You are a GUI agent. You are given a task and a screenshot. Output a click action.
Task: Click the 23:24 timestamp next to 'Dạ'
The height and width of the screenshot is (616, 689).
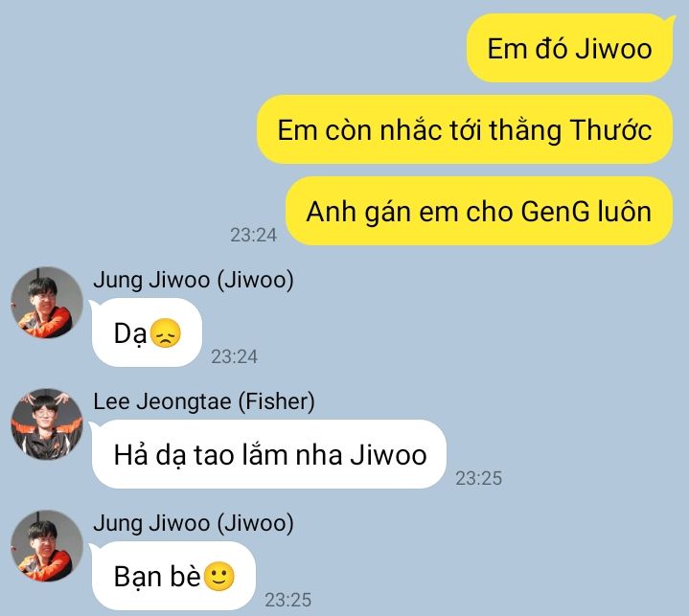coord(234,356)
